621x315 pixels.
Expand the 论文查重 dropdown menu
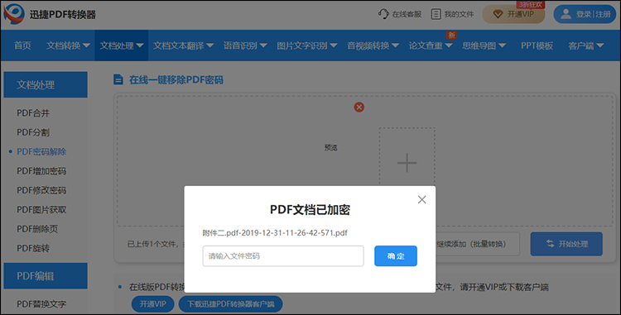448,45
